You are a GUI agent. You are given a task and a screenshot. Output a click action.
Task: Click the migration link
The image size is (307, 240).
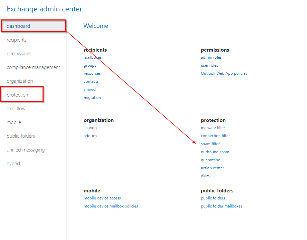92,98
